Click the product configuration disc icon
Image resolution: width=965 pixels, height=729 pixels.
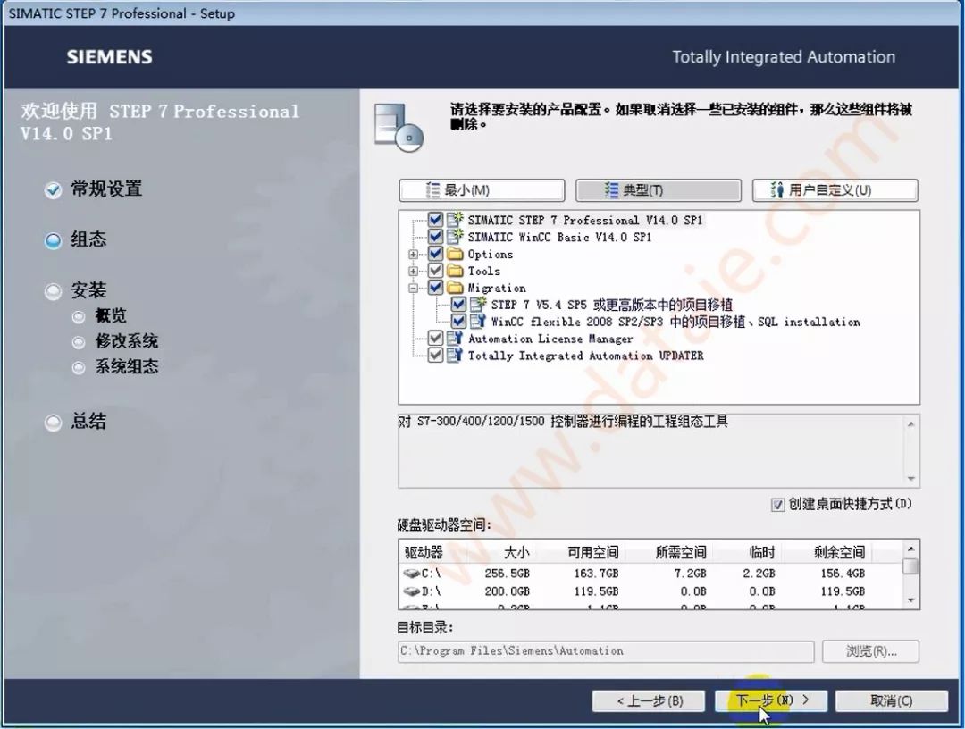tap(399, 128)
